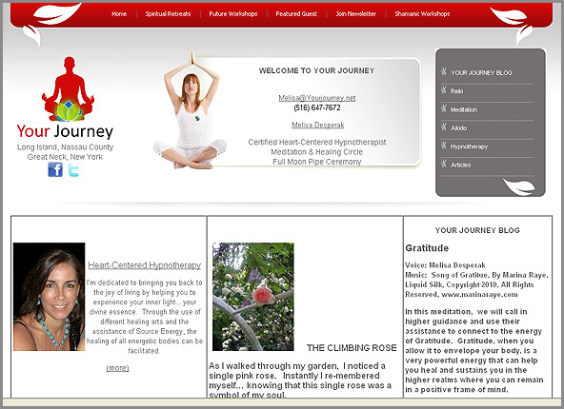The image size is (564, 409).
Task: Open the Future Workshops page
Action: pos(233,14)
